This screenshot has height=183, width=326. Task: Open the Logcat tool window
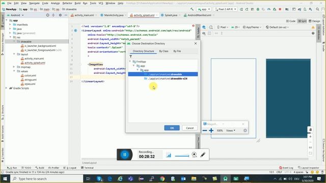70,168
